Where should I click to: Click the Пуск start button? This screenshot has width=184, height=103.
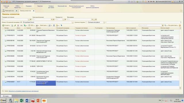[3, 100]
